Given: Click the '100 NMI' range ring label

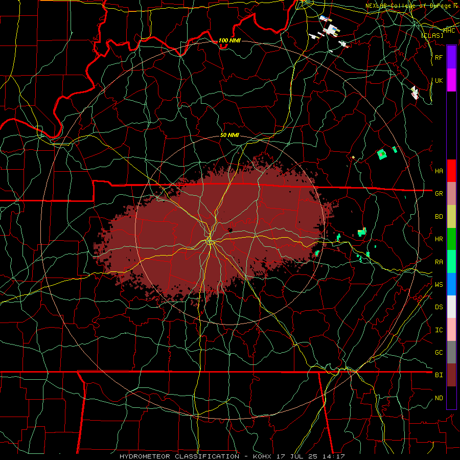Looking at the screenshot, I should (x=229, y=40).
